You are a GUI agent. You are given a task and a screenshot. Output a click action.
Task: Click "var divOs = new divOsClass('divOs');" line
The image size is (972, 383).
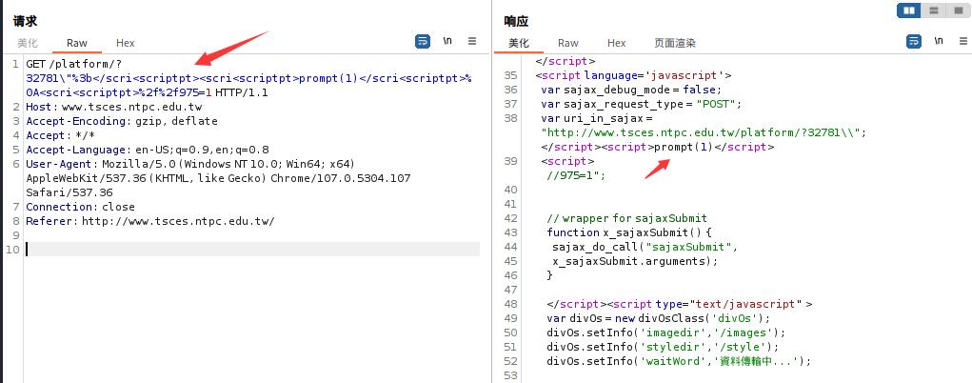658,318
